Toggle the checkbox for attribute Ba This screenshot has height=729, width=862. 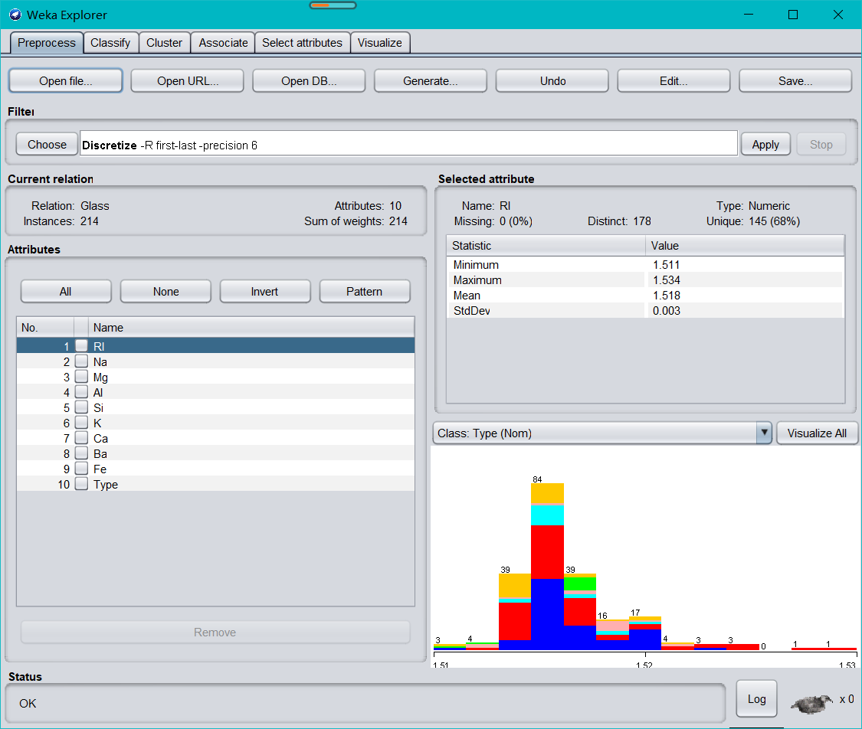[81, 454]
